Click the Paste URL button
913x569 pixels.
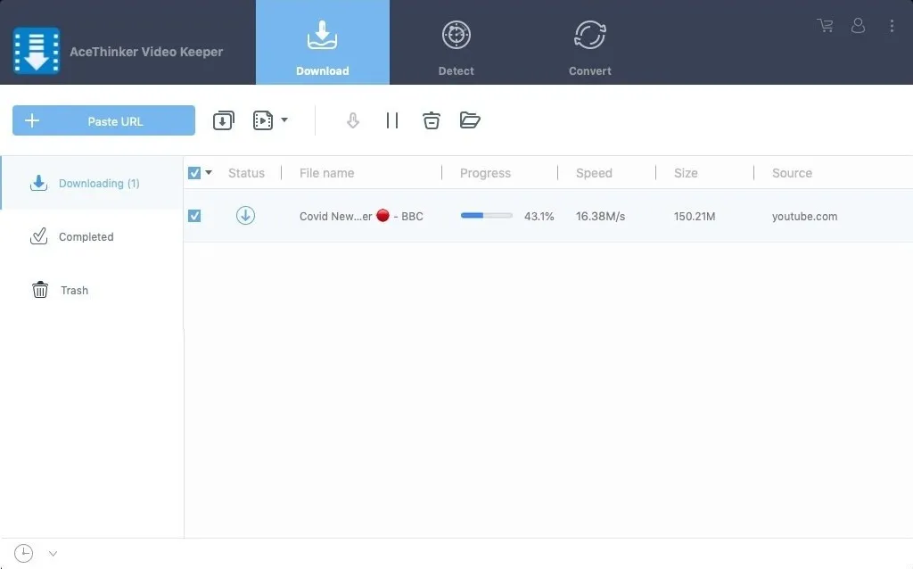tap(103, 120)
